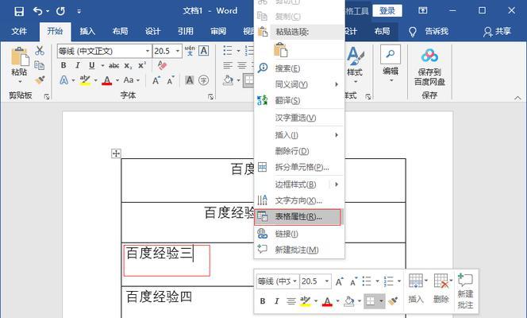Image resolution: width=527 pixels, height=318 pixels.
Task: Click the Shrink Font button in ribbon
Action: (171, 80)
